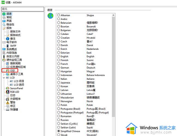Click the 快捷键 keyboard icon
Screen dimensions: 177x136
(x=8, y=110)
